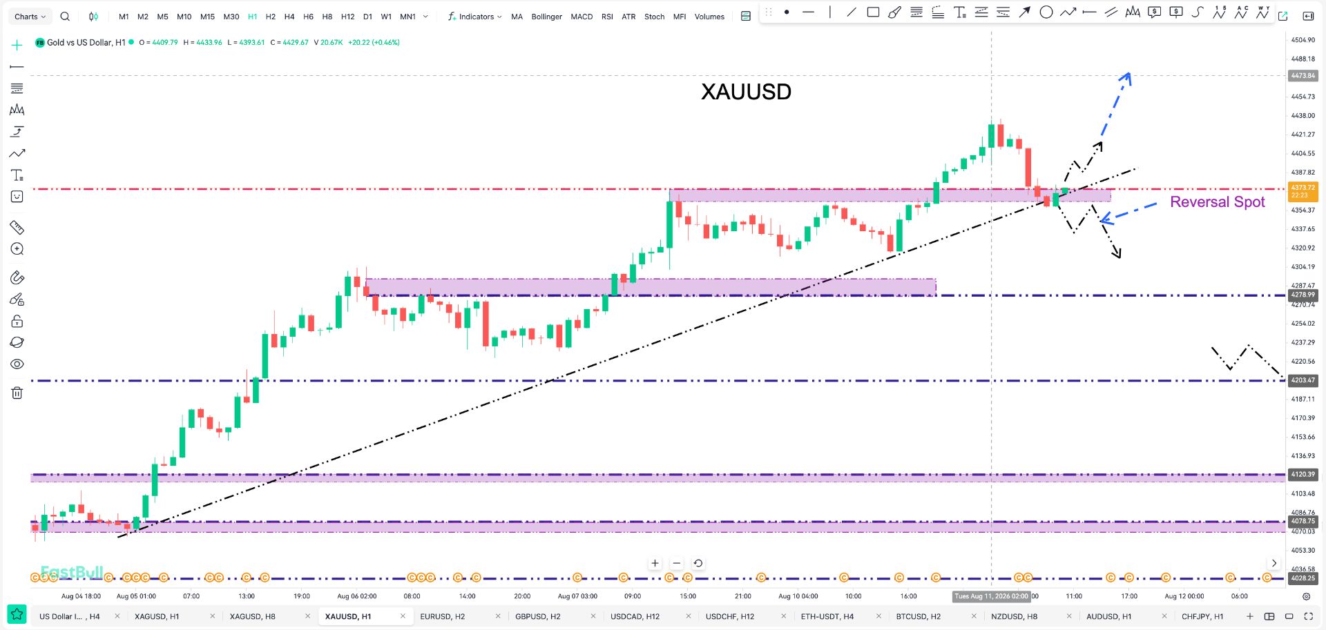Image resolution: width=1326 pixels, height=630 pixels.
Task: Open the XAGUSD, H8 chart tab
Action: [x=253, y=616]
